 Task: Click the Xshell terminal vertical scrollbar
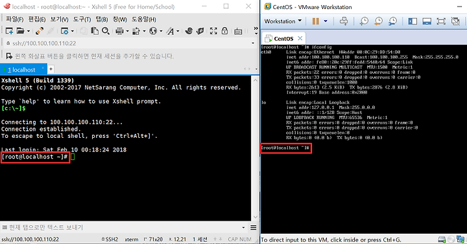click(256, 149)
